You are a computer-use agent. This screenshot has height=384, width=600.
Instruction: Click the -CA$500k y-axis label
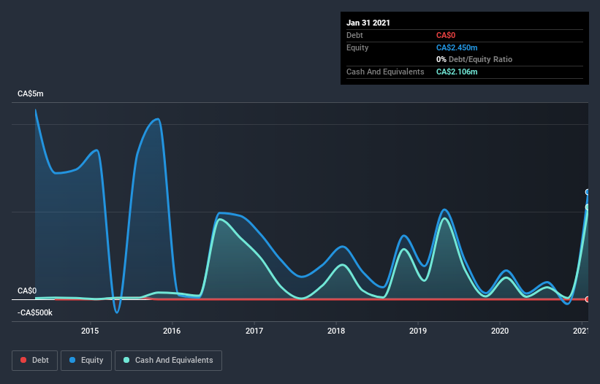point(35,313)
